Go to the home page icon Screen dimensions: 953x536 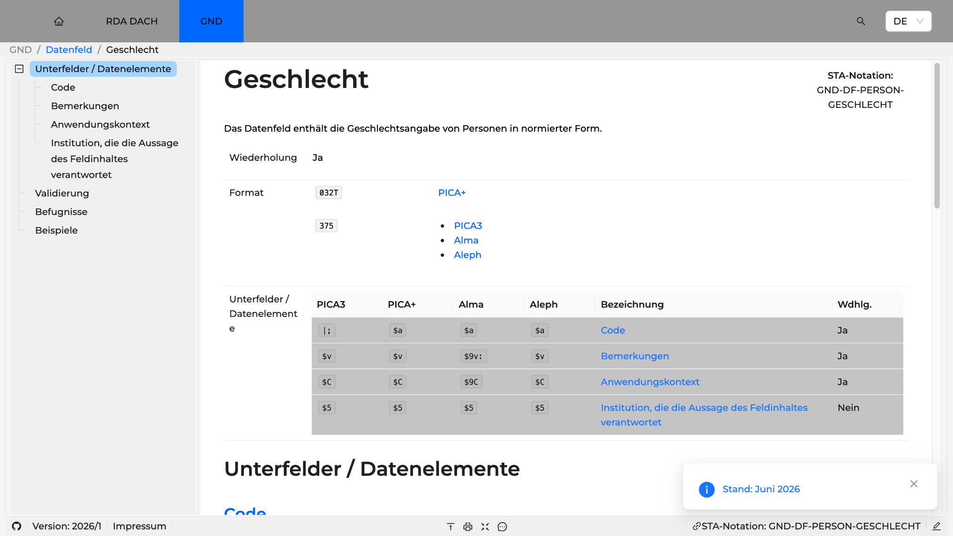coord(59,21)
